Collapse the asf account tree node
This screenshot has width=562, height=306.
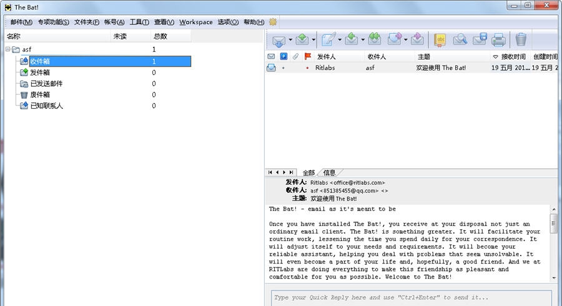pos(8,49)
